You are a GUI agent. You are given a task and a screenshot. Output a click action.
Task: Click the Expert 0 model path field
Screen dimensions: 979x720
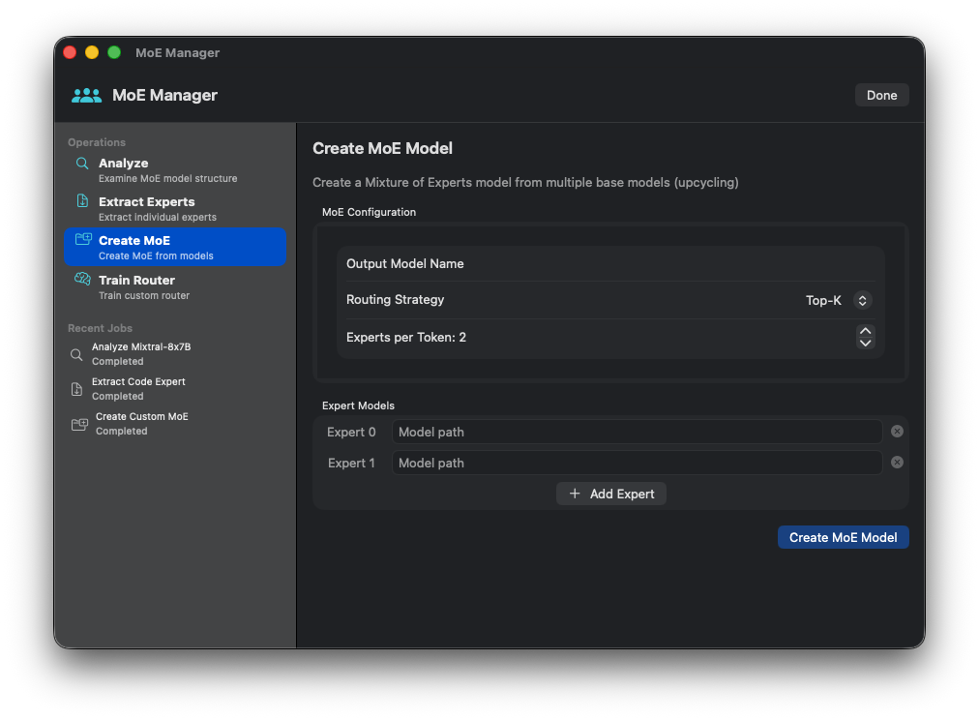pyautogui.click(x=637, y=432)
